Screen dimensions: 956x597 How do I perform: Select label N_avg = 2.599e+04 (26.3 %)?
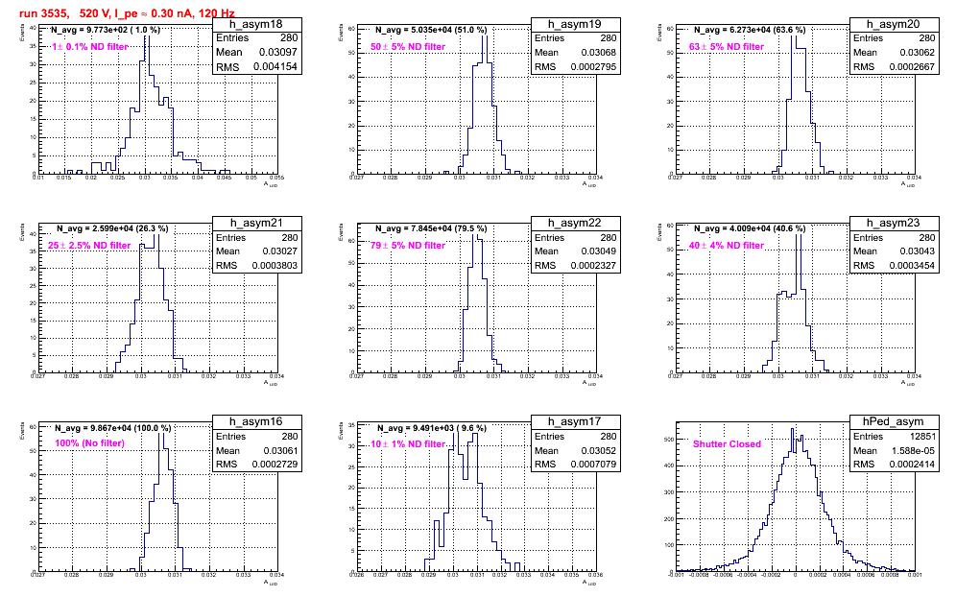113,228
